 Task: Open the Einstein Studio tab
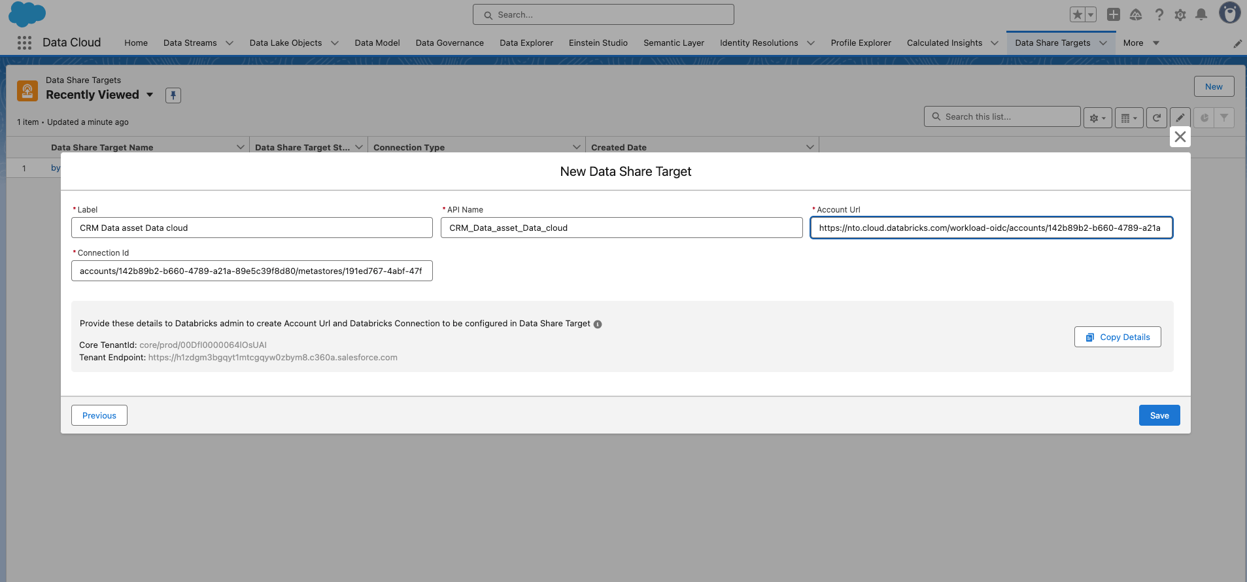598,43
